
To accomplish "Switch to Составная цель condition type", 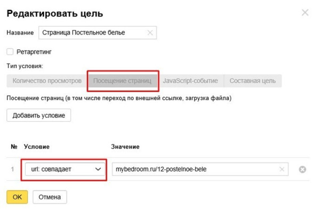I will pos(253,81).
